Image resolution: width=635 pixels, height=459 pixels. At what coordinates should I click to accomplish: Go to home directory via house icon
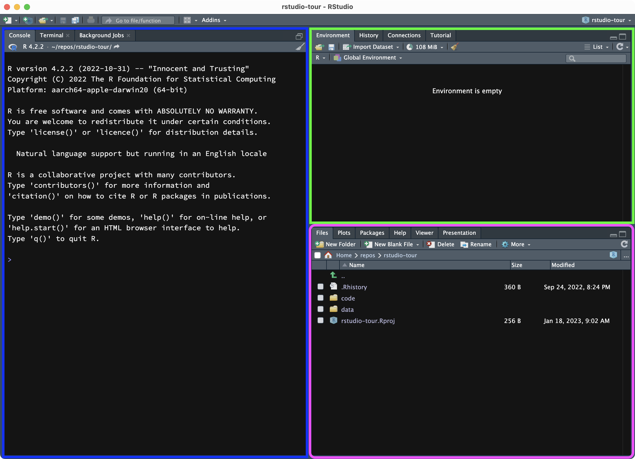pos(328,255)
